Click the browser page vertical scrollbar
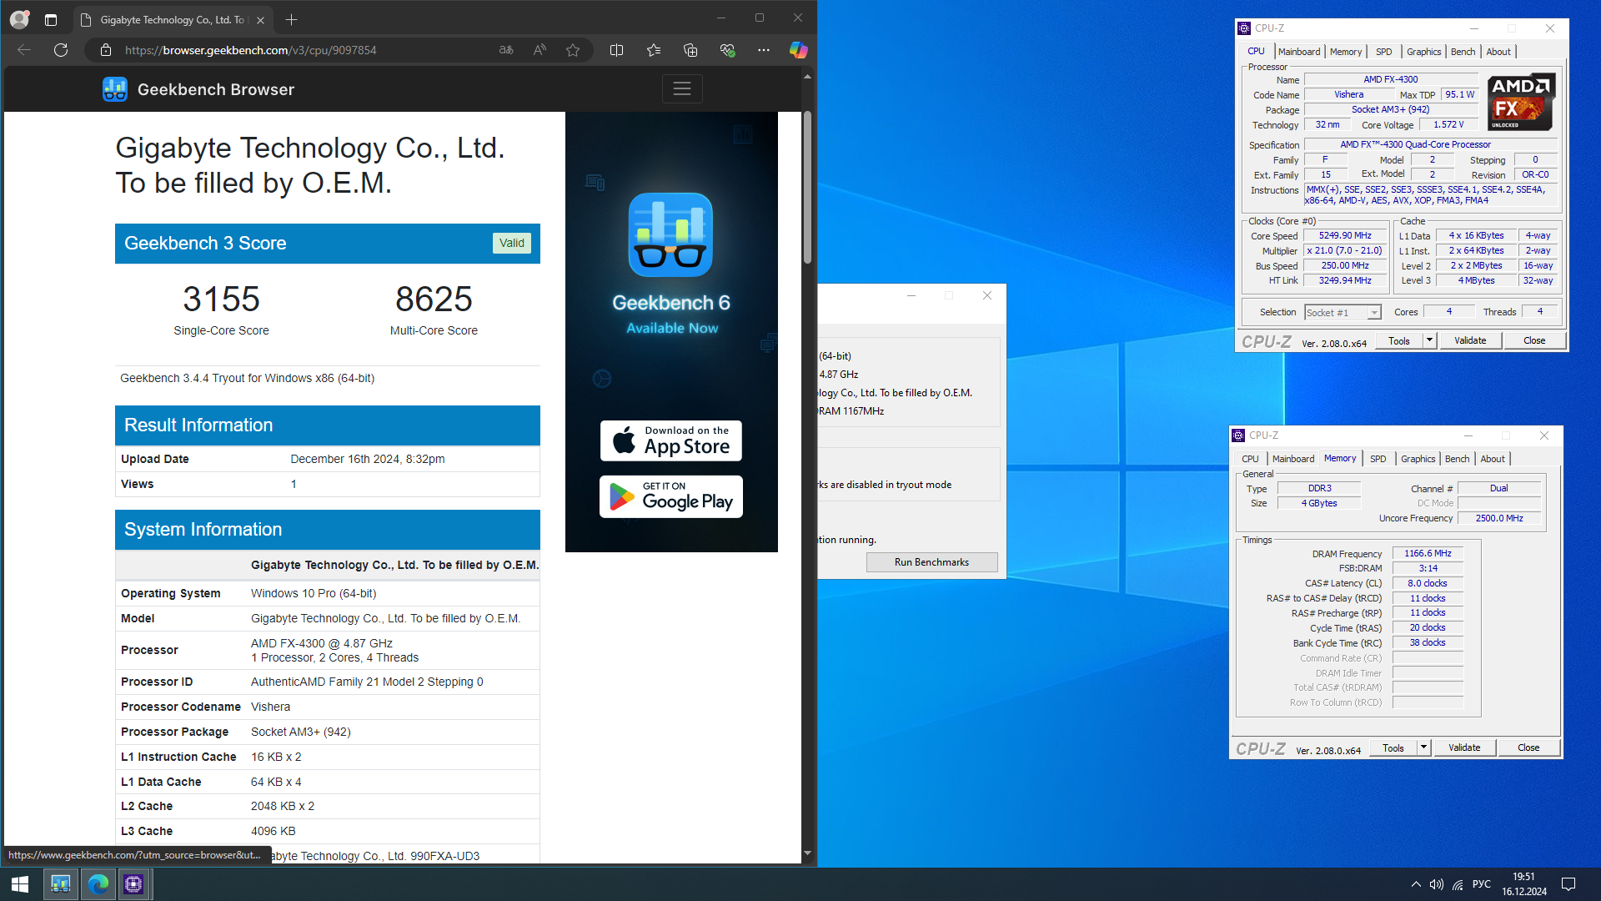Image resolution: width=1601 pixels, height=901 pixels. click(807, 188)
